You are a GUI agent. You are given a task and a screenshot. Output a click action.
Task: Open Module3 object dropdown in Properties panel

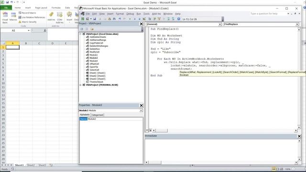pos(141,110)
